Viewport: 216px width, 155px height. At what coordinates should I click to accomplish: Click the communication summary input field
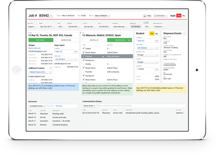tap(141, 105)
